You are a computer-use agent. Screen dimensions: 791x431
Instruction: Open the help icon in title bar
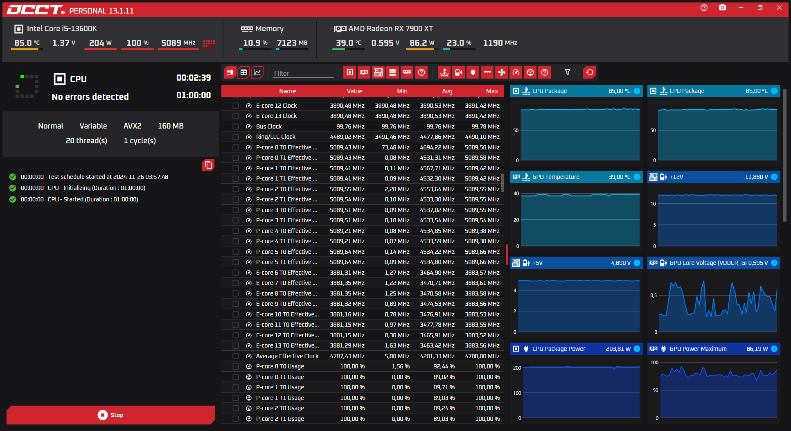tap(704, 8)
